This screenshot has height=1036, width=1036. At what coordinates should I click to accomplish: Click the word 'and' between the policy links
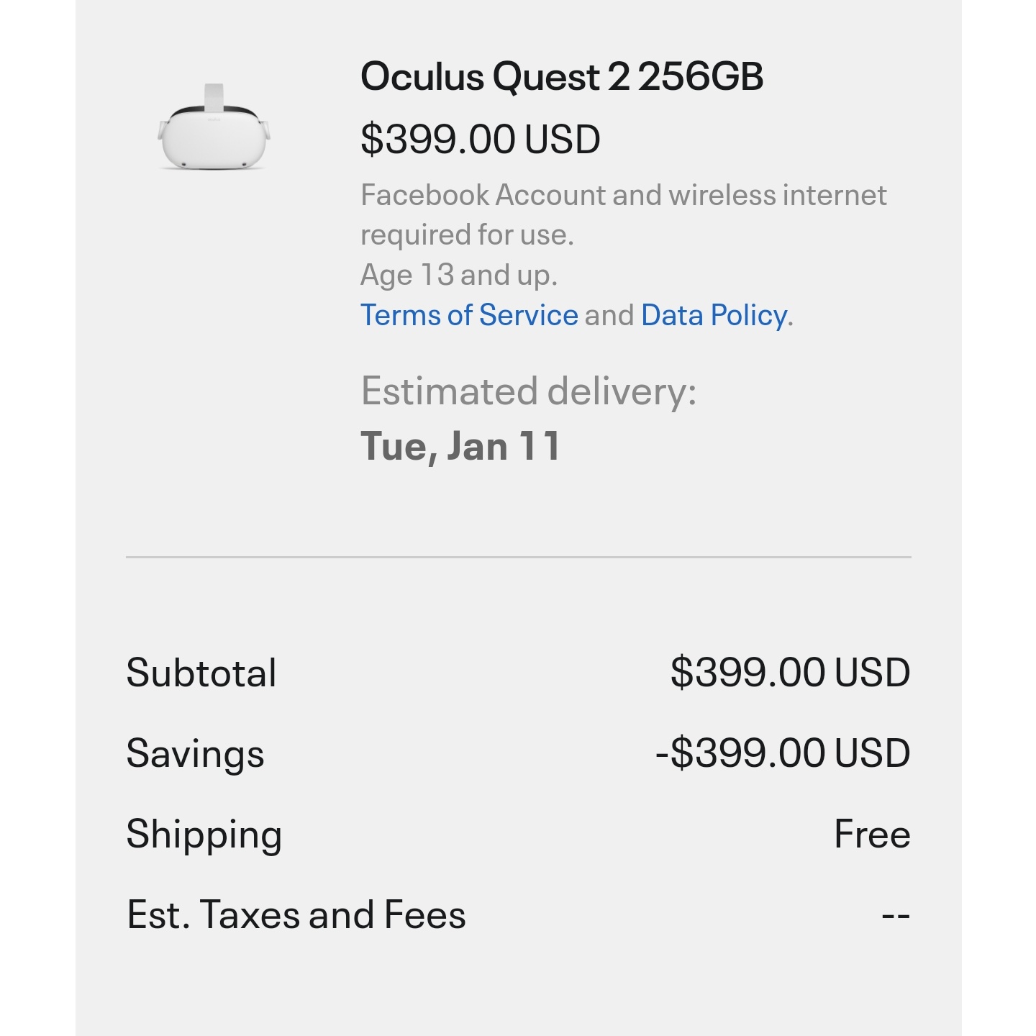[x=609, y=315]
